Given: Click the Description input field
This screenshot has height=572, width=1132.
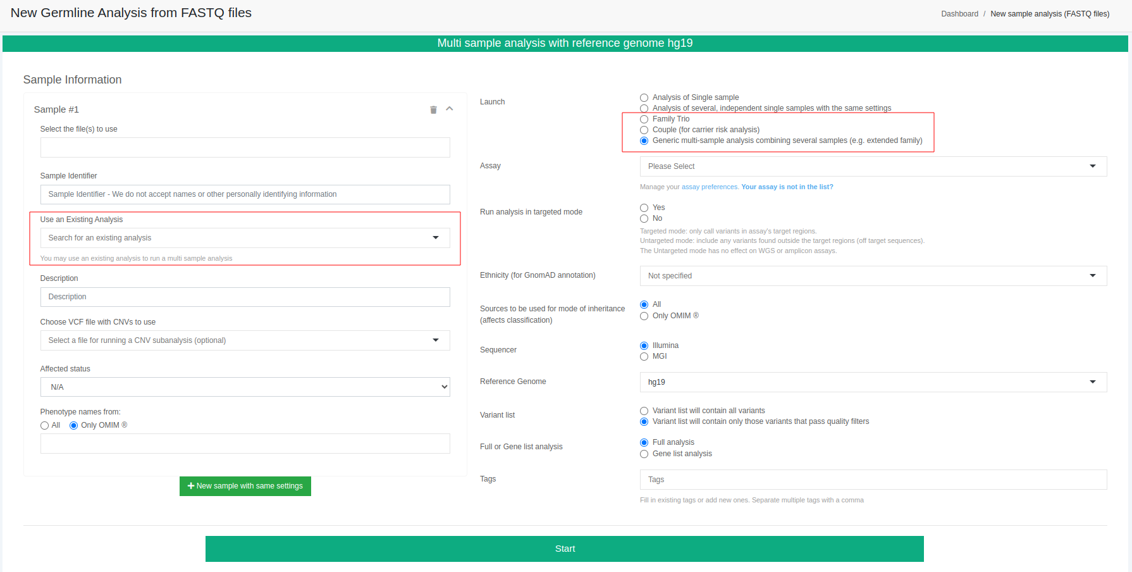Looking at the screenshot, I should (245, 297).
